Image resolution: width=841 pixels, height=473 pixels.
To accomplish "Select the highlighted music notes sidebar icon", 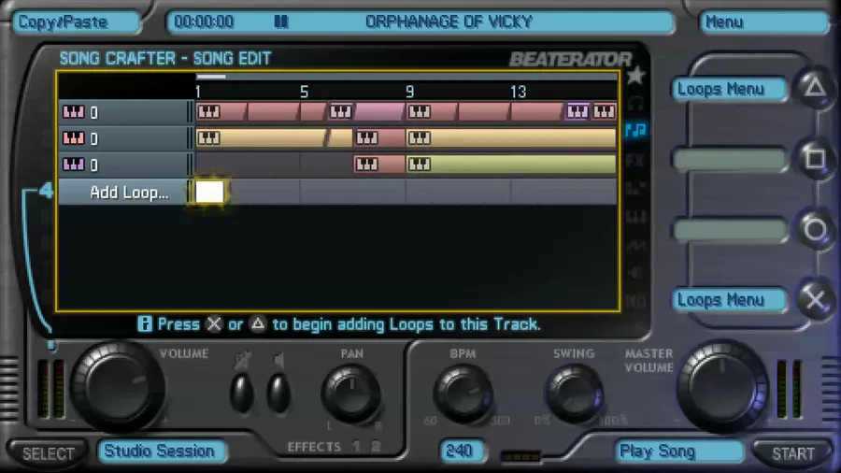I will click(635, 130).
